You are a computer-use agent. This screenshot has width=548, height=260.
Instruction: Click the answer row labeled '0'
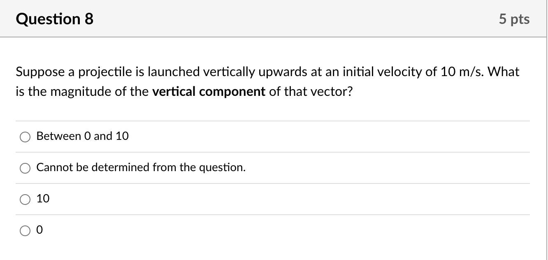tap(41, 230)
